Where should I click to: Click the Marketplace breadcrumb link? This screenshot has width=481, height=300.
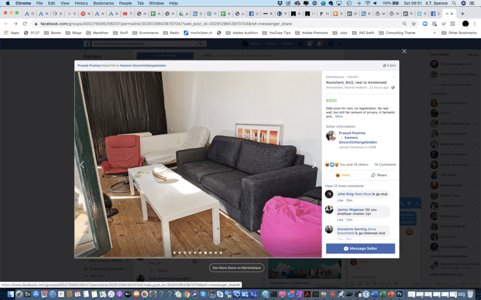tap(334, 77)
